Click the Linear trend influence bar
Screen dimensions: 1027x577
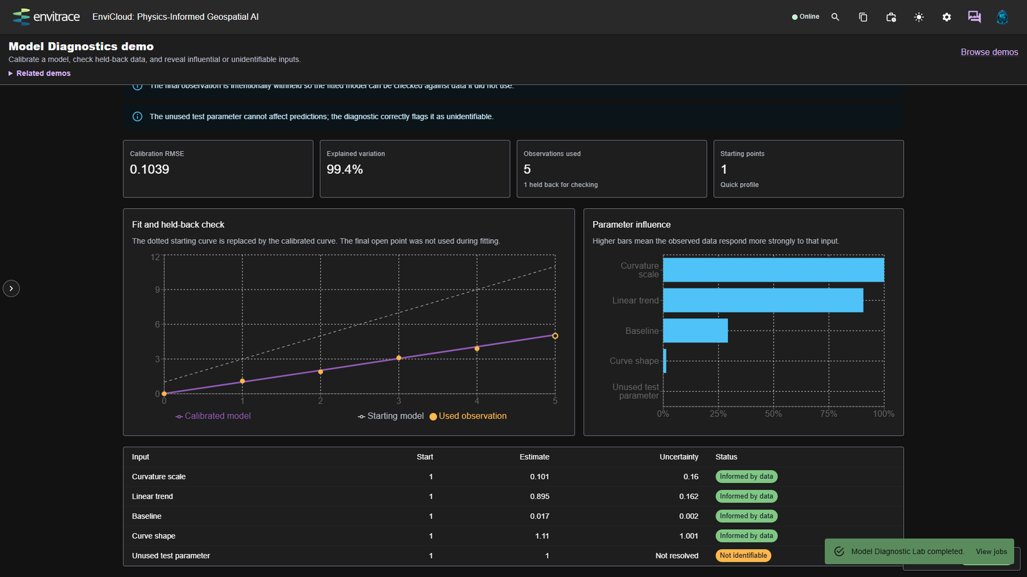pyautogui.click(x=763, y=300)
